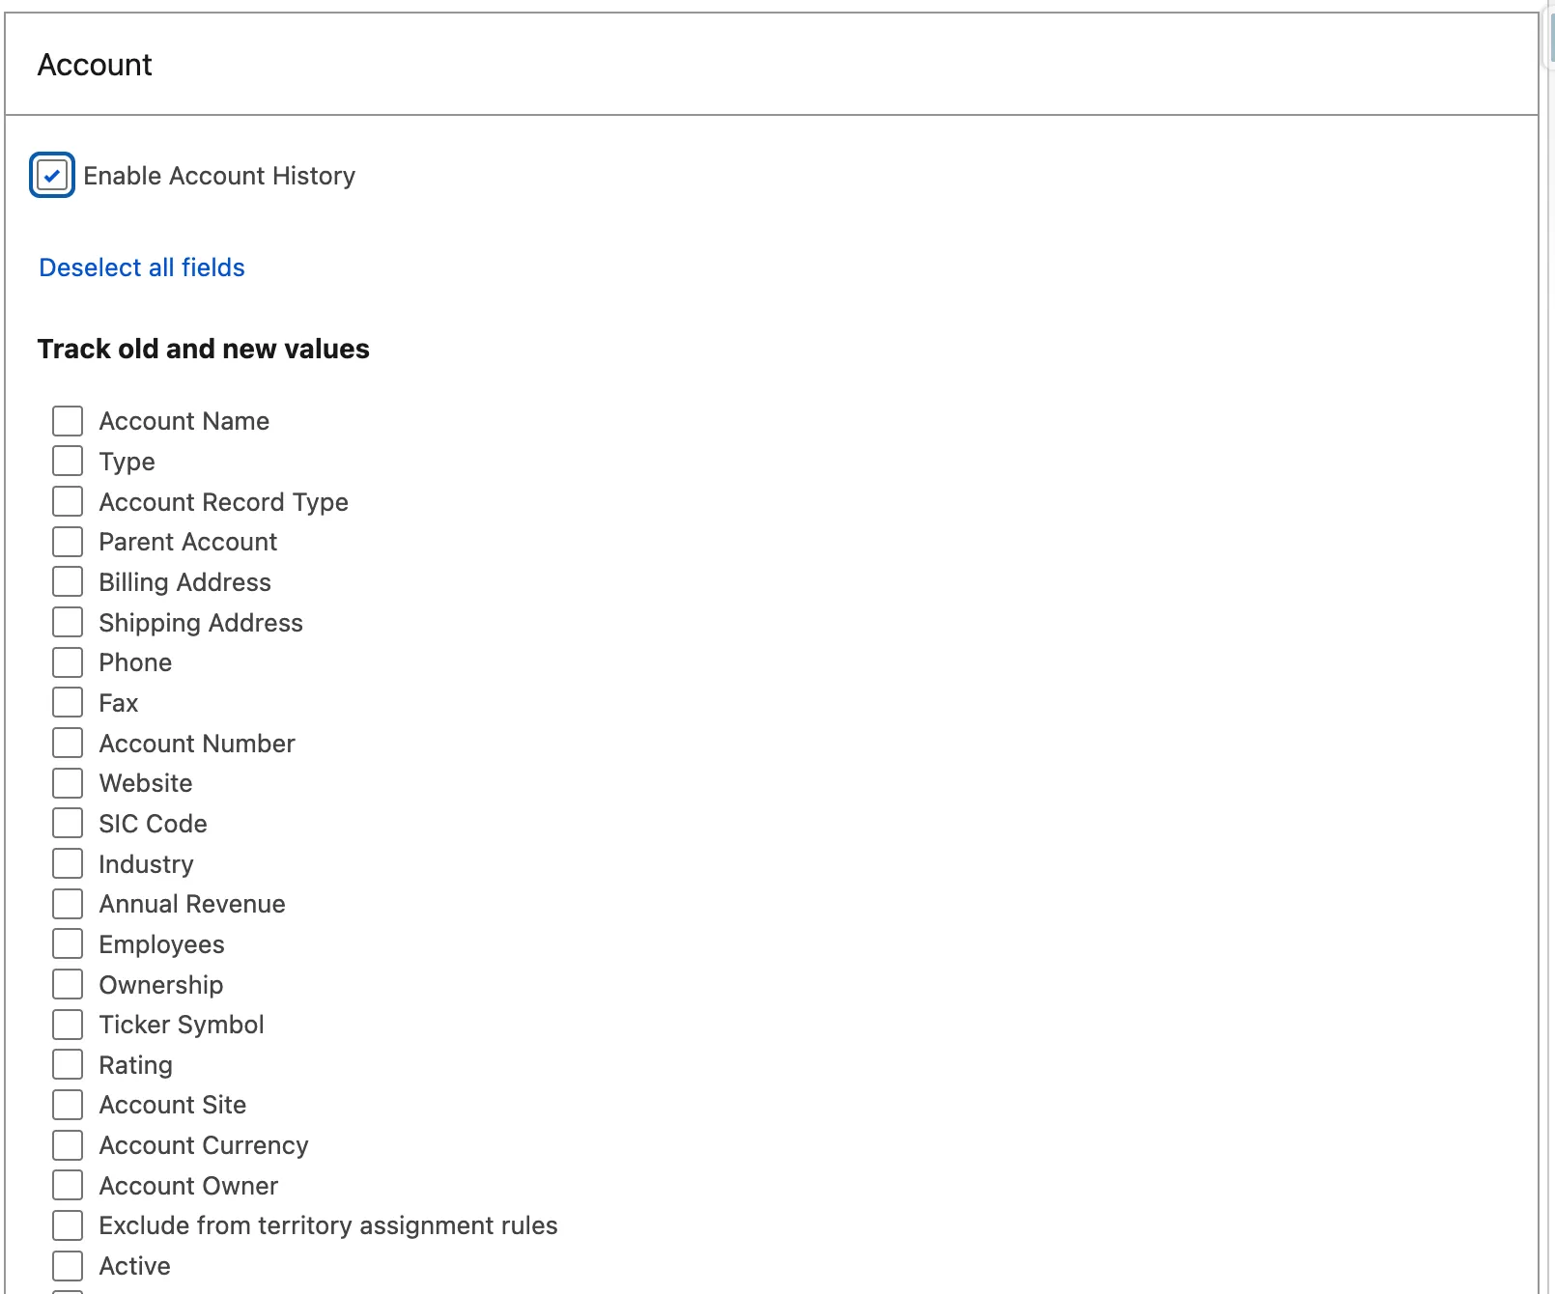Check the Account Name field checkbox
This screenshot has height=1294, width=1555.
click(x=68, y=421)
